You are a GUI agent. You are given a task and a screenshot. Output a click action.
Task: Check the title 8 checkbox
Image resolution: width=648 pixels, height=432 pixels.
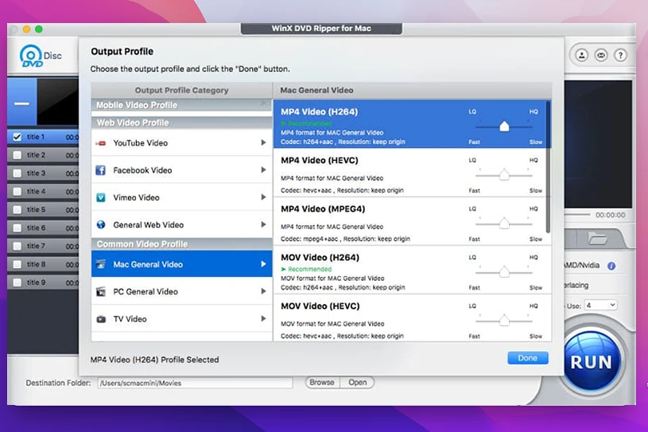pyautogui.click(x=17, y=264)
